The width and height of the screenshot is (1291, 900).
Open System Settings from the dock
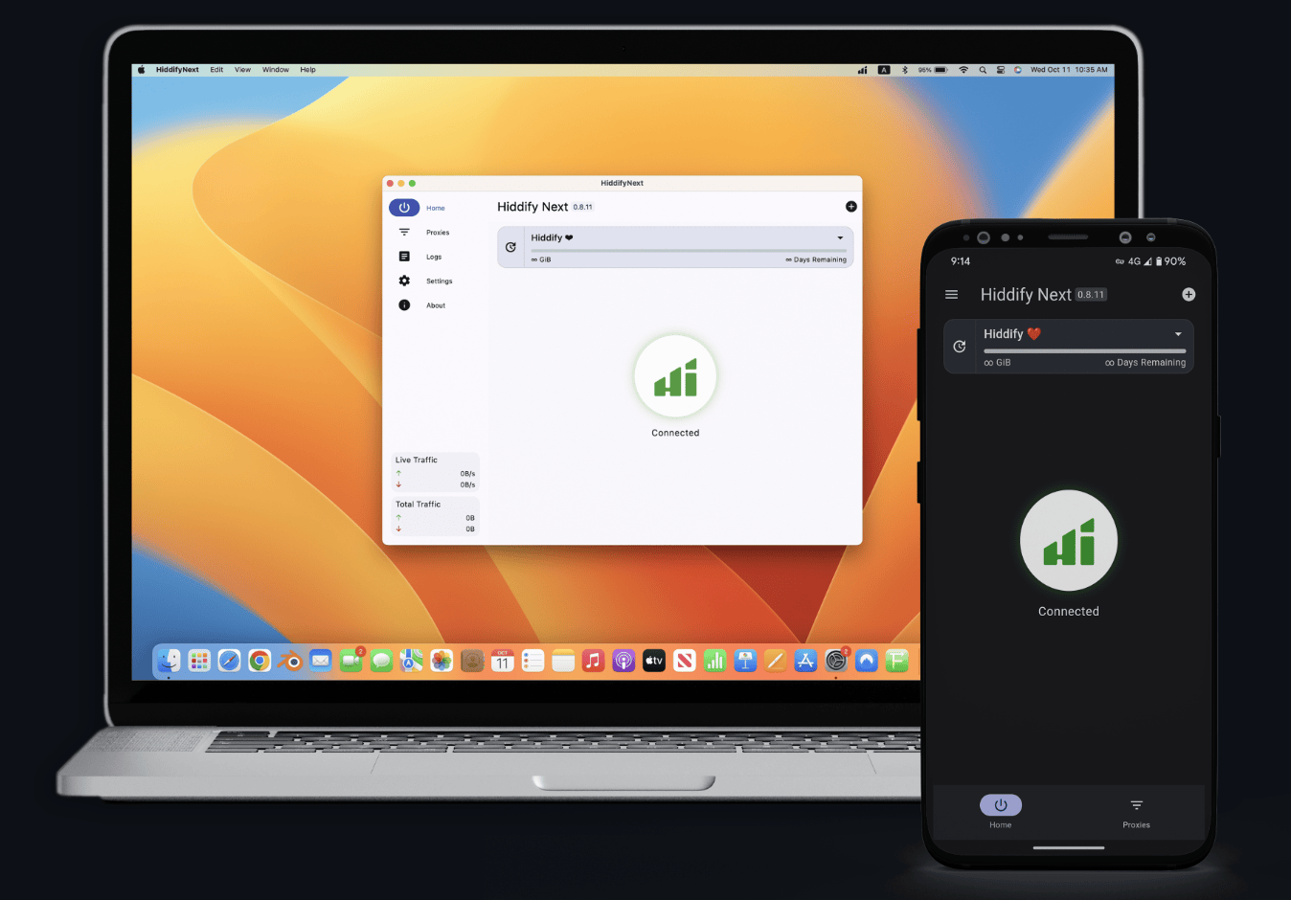coord(836,661)
